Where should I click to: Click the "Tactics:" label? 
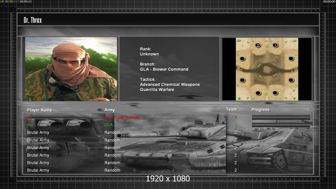click(x=148, y=79)
